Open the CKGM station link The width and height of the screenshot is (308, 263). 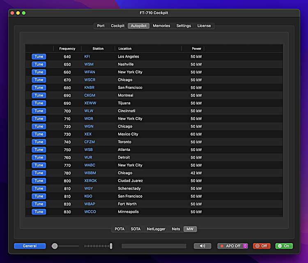[x=90, y=95]
